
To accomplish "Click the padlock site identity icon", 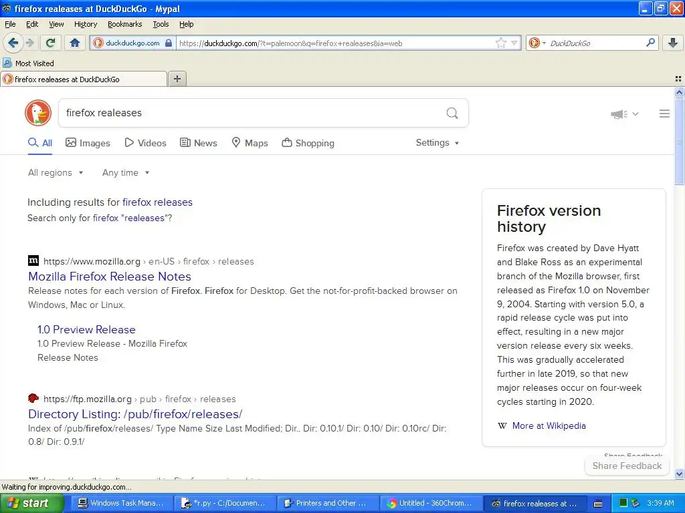I will pyautogui.click(x=169, y=43).
